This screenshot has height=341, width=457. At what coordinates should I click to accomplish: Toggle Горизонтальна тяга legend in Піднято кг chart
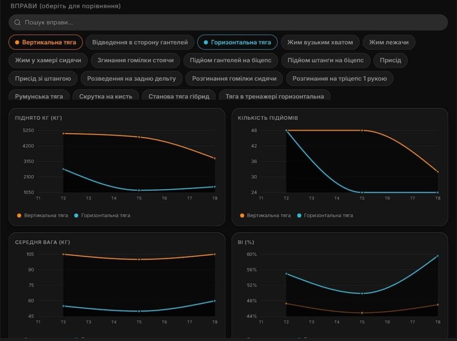click(x=102, y=215)
